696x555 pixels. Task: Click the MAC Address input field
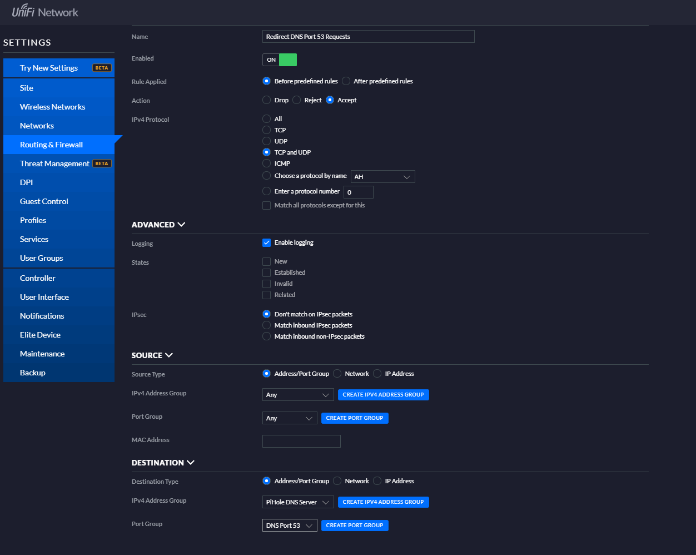tap(301, 442)
